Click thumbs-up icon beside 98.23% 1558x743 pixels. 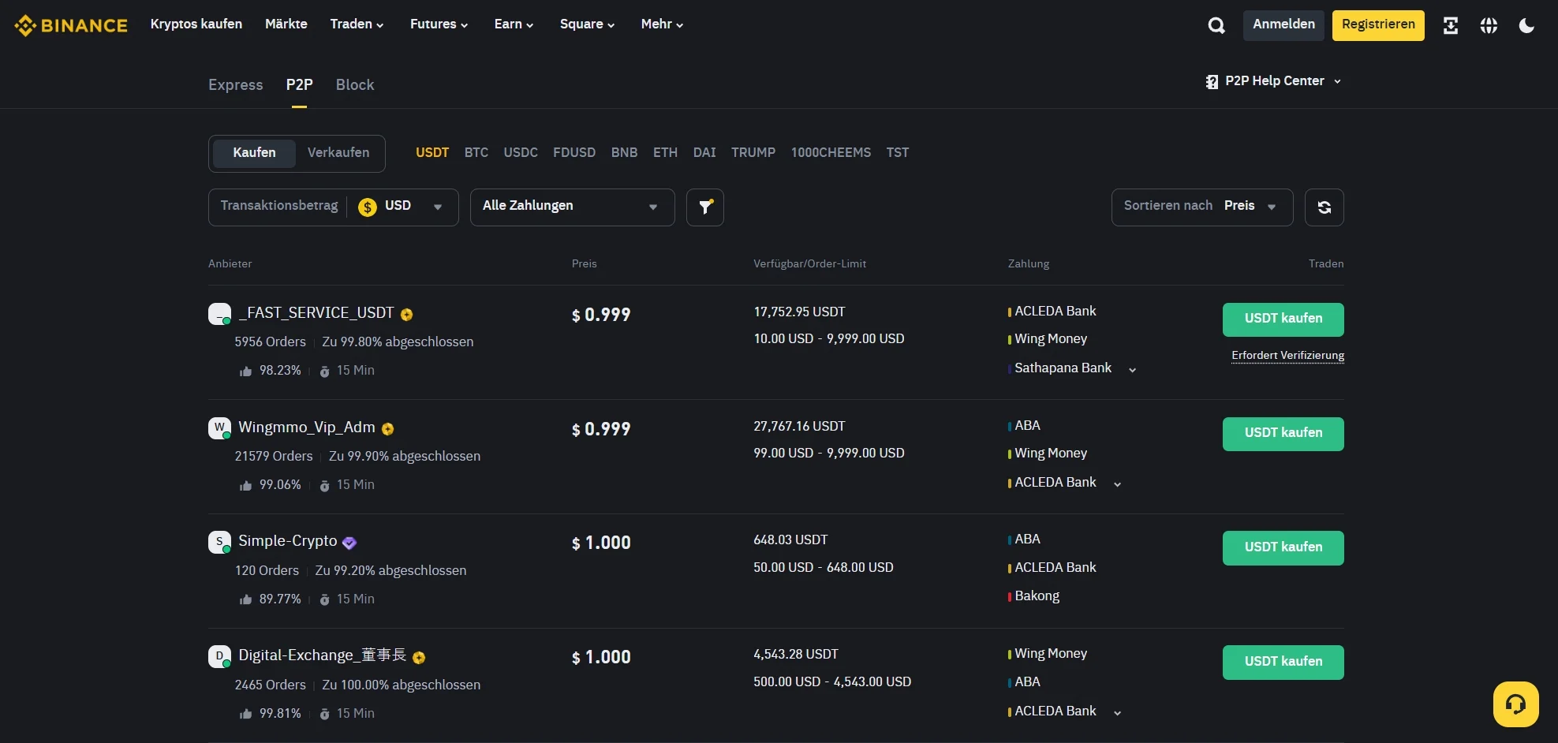pos(245,371)
